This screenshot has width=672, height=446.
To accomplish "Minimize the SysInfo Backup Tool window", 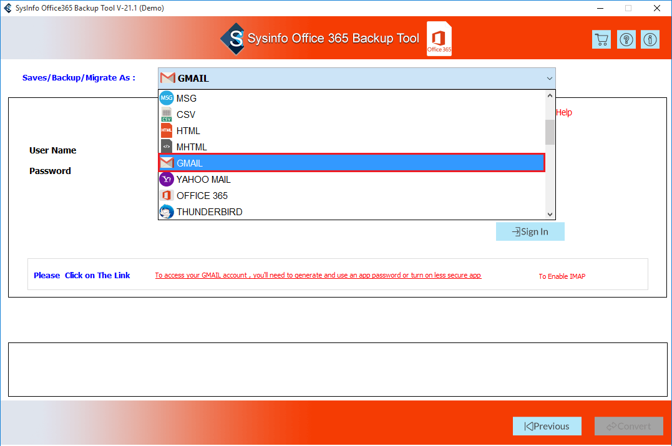I will click(600, 8).
